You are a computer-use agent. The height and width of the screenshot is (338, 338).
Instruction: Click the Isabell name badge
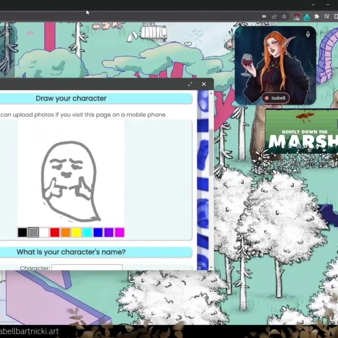pyautogui.click(x=275, y=98)
